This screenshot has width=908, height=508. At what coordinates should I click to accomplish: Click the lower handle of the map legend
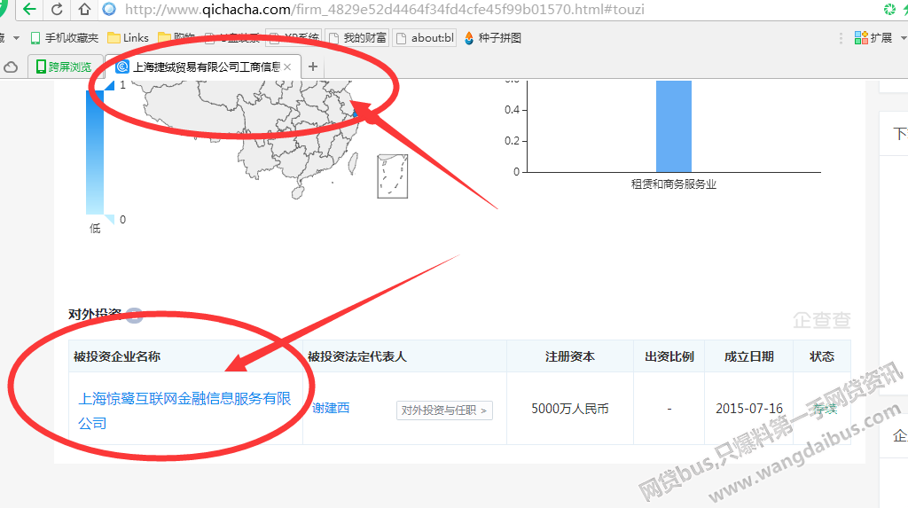tap(109, 220)
